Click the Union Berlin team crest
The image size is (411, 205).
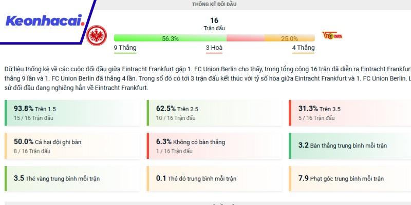tap(331, 35)
